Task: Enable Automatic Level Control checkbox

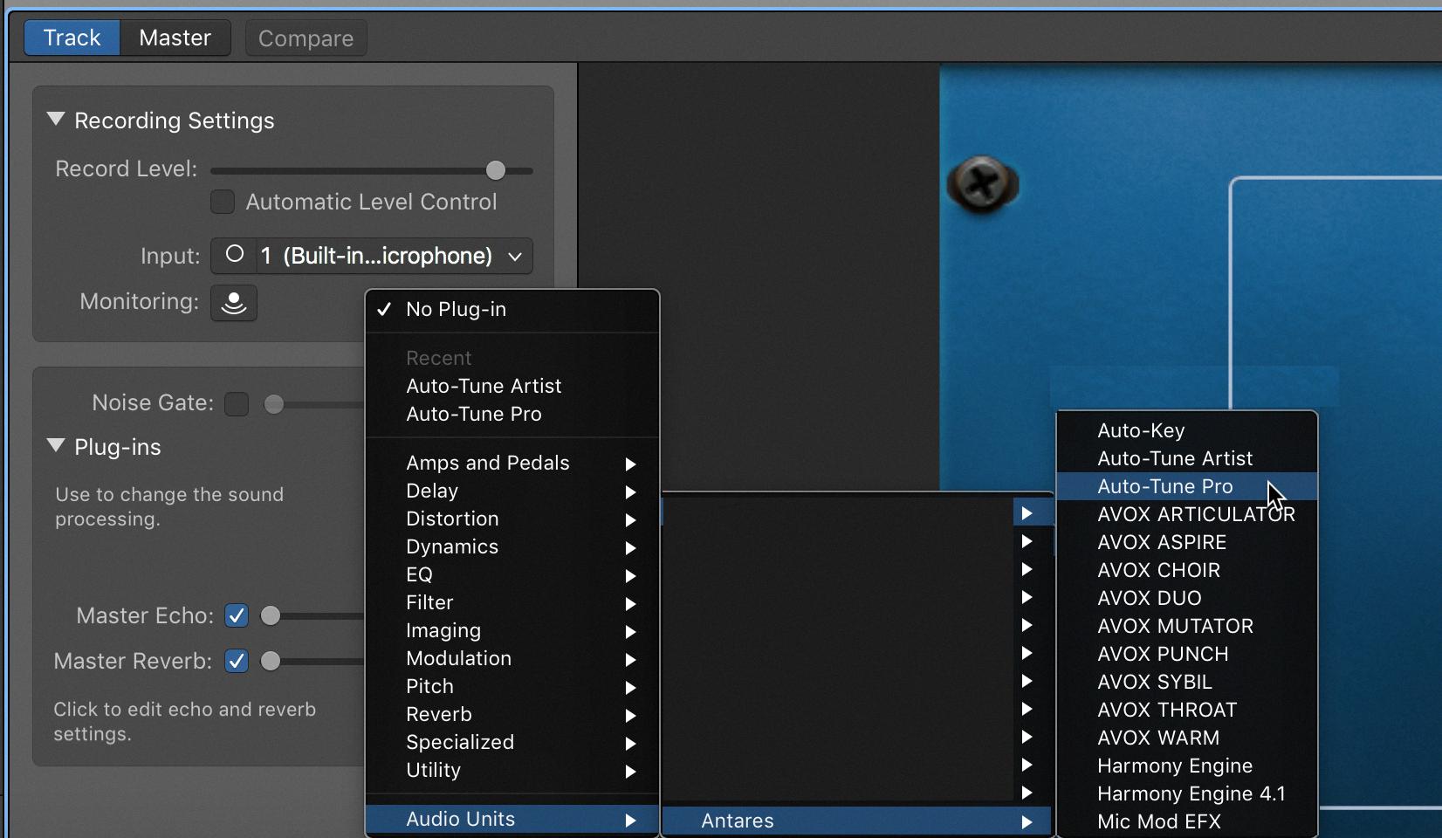Action: tap(223, 202)
